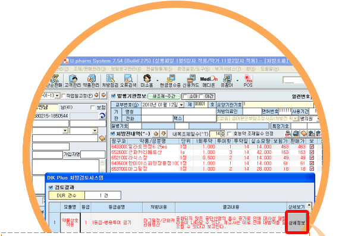Enable the 작업일고정 checkbox

click(64, 96)
